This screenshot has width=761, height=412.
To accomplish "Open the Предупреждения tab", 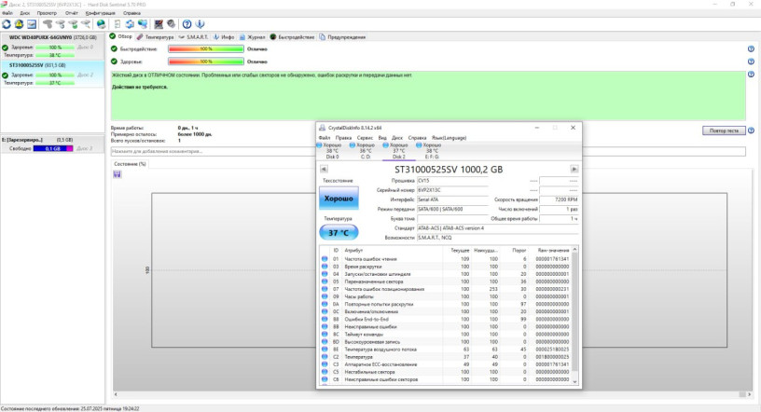I will [342, 37].
